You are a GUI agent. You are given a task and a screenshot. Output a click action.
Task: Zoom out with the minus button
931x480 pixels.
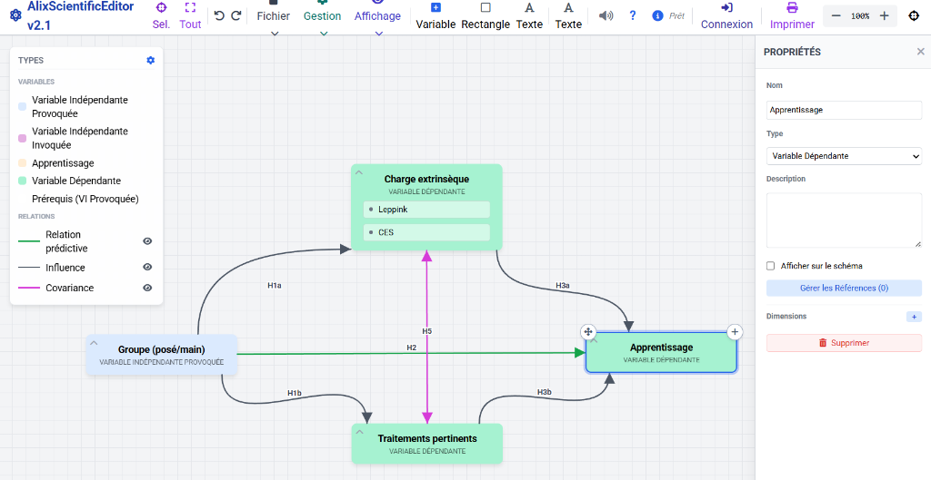pos(836,16)
